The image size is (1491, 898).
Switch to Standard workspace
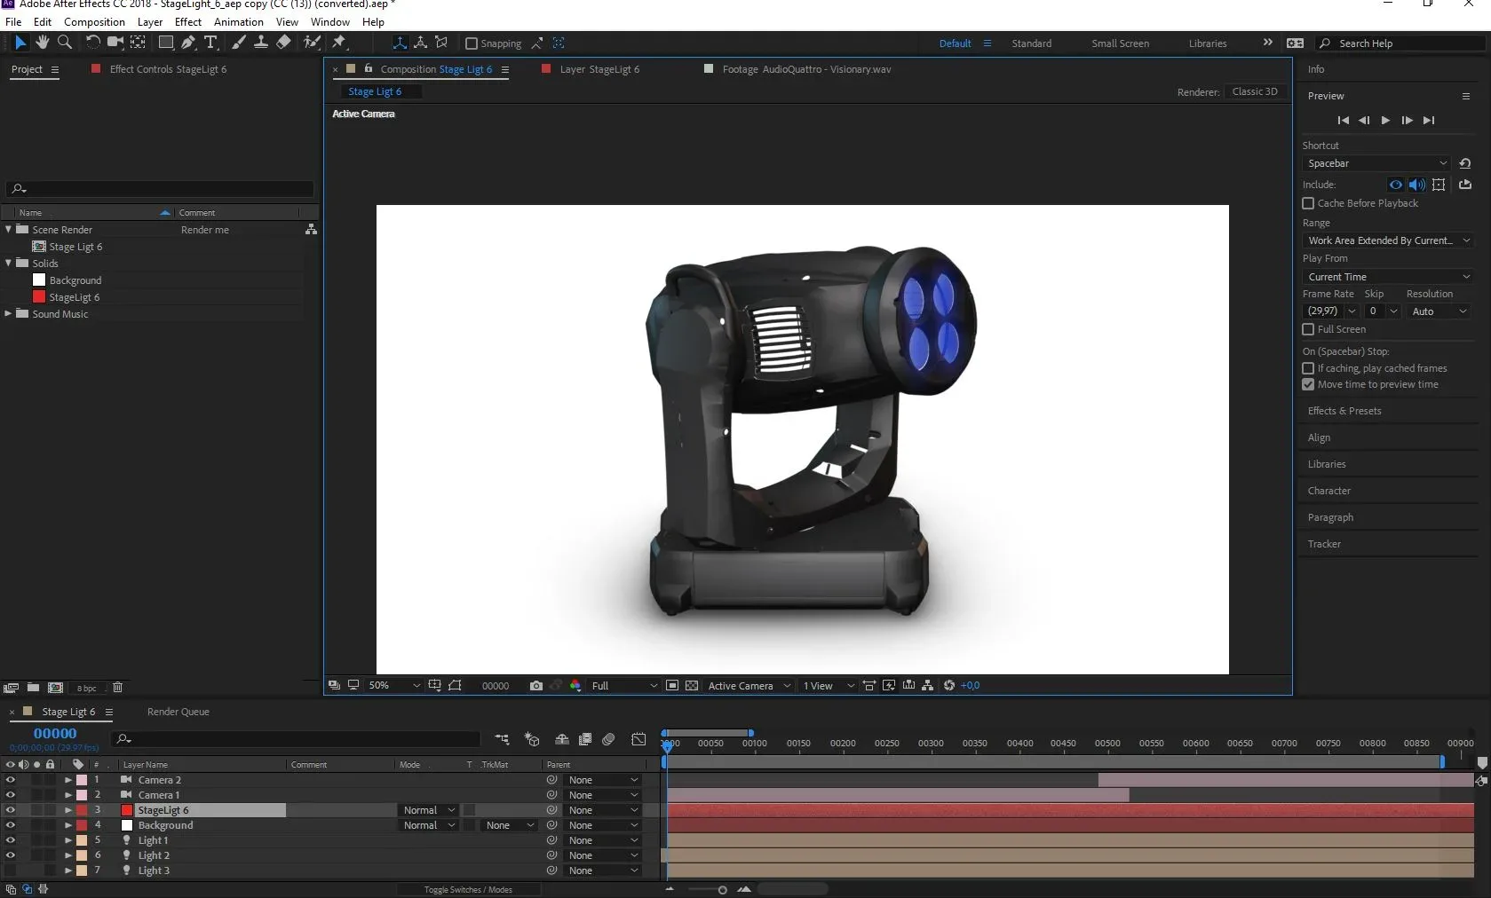(1031, 43)
